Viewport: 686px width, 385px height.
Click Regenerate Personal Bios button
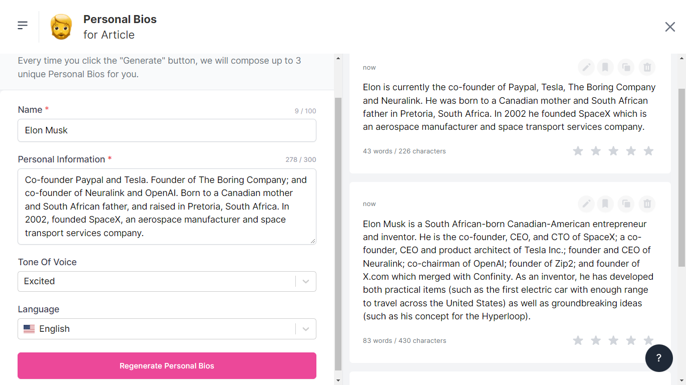click(167, 366)
